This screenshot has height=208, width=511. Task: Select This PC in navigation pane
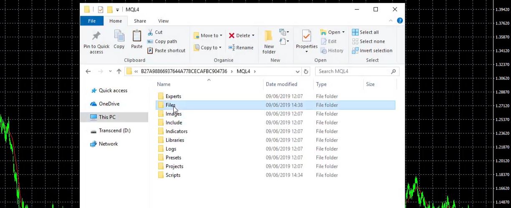click(107, 117)
